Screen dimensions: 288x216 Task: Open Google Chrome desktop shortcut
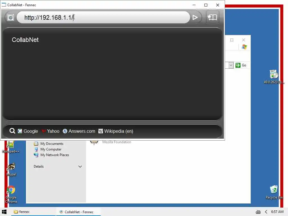[11, 195]
